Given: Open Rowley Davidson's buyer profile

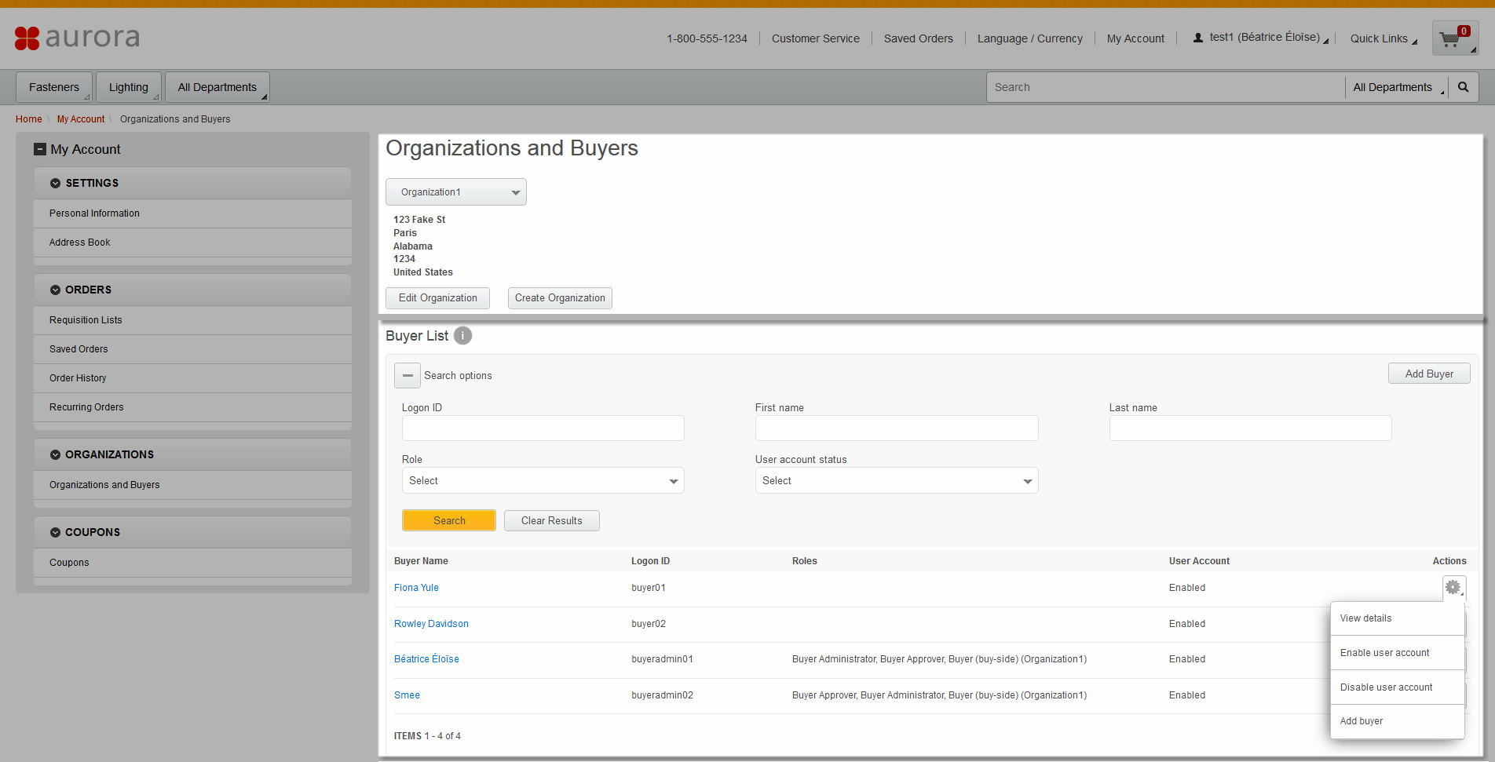Looking at the screenshot, I should tap(430, 623).
